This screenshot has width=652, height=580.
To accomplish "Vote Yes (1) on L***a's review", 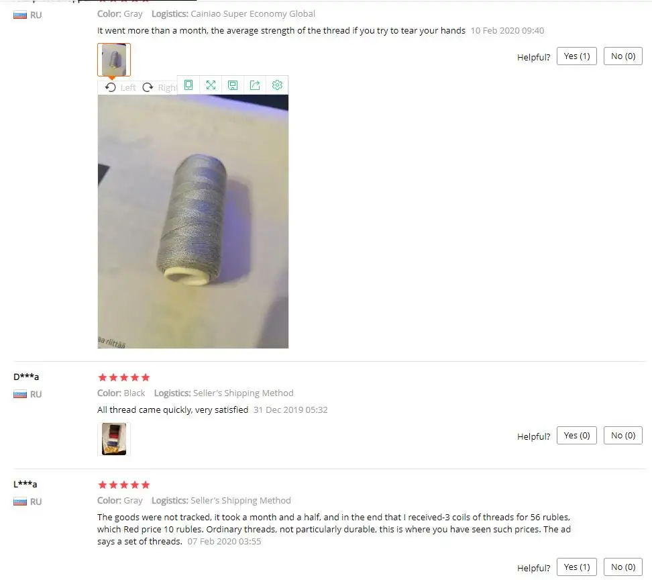I will click(576, 567).
